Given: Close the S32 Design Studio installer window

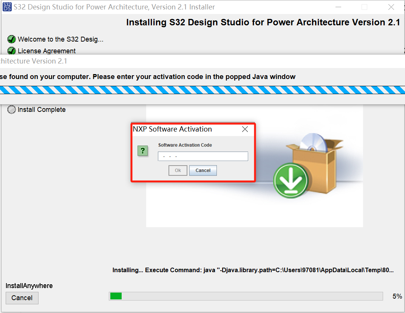Looking at the screenshot, I should (x=391, y=7).
